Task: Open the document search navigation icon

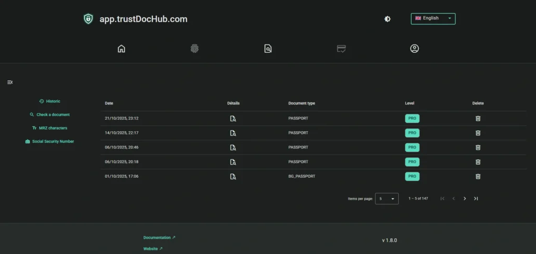Action: coord(267,49)
